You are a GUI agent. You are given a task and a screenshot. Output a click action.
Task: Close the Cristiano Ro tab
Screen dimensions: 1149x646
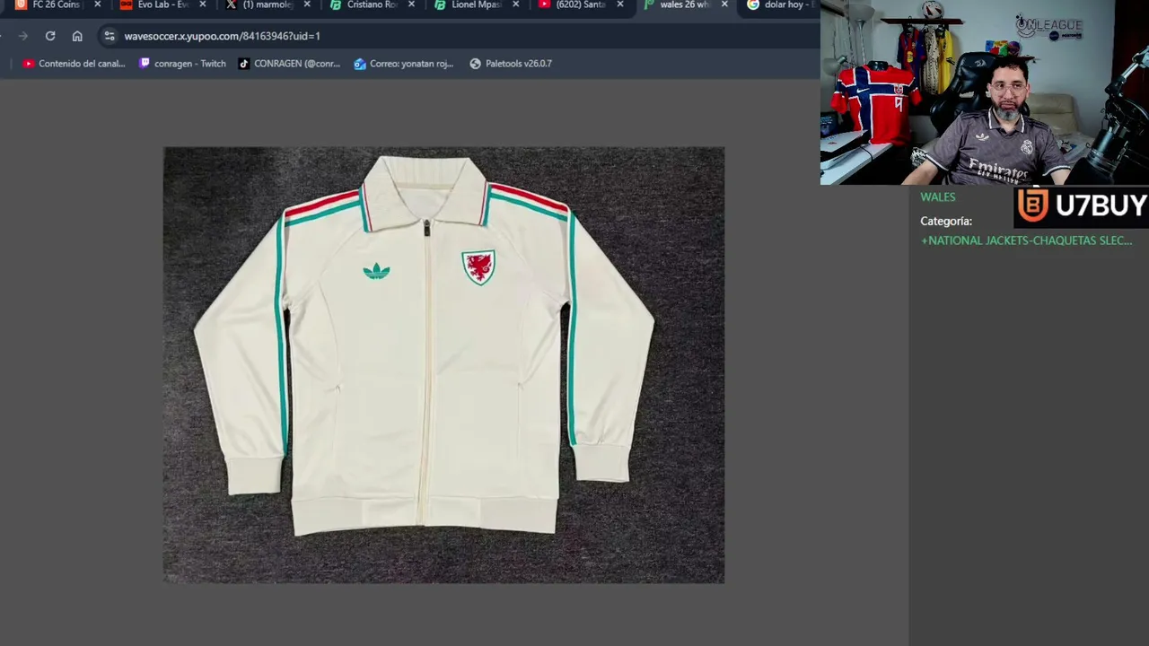point(411,4)
